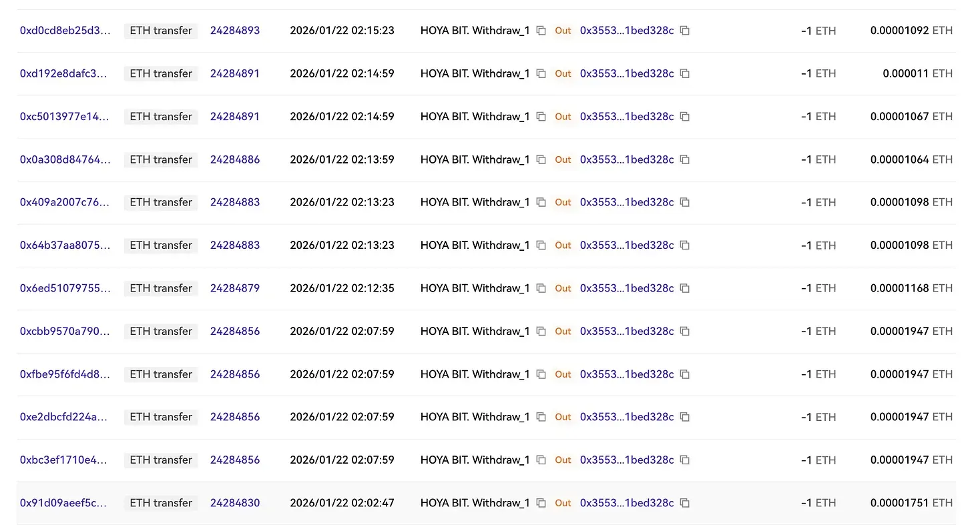Open transaction hash 0xd0cd8eb25d3
This screenshot has width=972, height=525.
pyautogui.click(x=65, y=31)
